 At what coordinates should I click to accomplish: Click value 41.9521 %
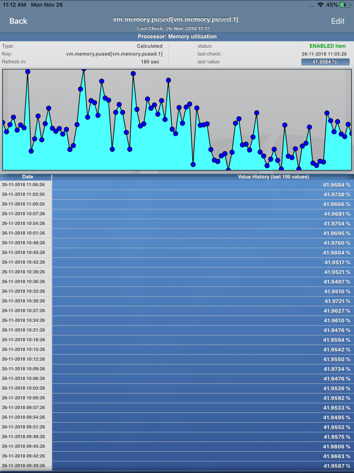(337, 272)
